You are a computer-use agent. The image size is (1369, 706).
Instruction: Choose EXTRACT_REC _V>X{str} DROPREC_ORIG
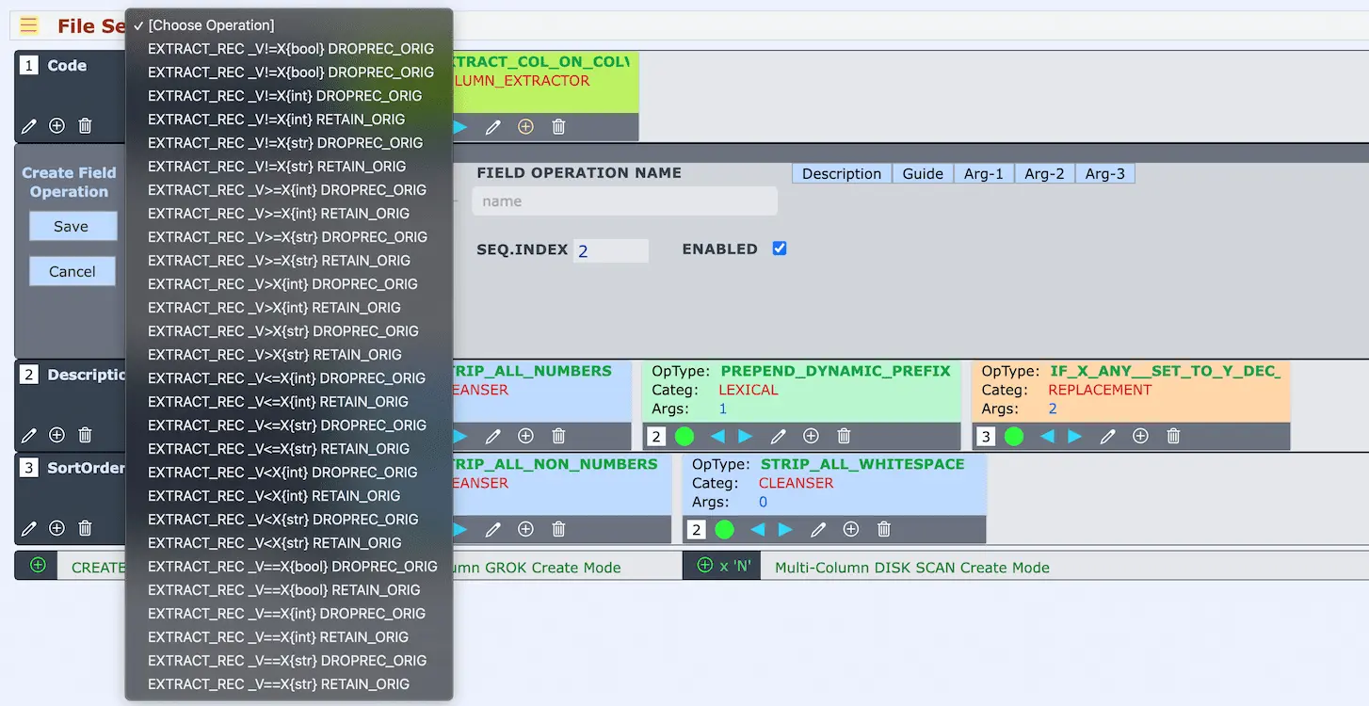click(289, 331)
